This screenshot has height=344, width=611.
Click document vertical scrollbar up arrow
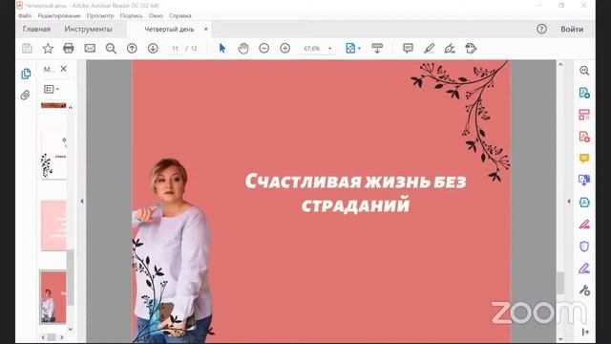point(560,64)
